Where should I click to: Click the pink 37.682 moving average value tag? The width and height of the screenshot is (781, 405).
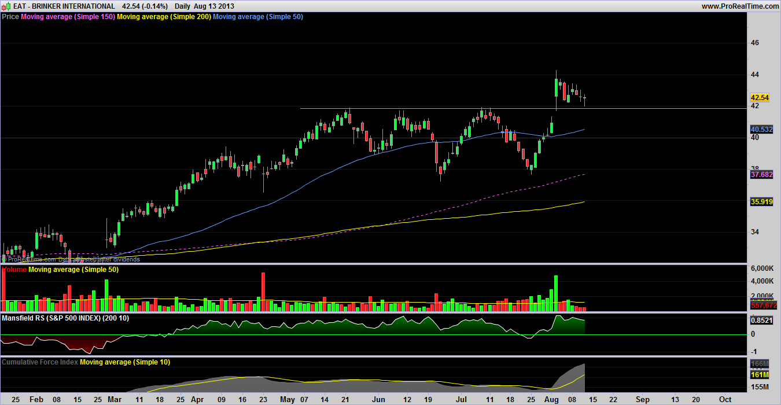(760, 174)
